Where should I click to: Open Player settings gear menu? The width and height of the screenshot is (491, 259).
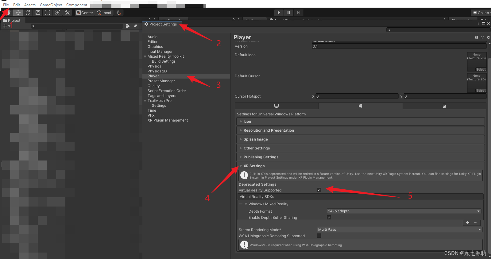(x=488, y=37)
